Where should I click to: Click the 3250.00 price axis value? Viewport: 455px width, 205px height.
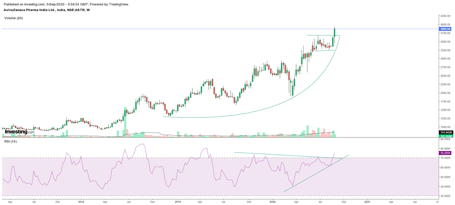(x=445, y=50)
